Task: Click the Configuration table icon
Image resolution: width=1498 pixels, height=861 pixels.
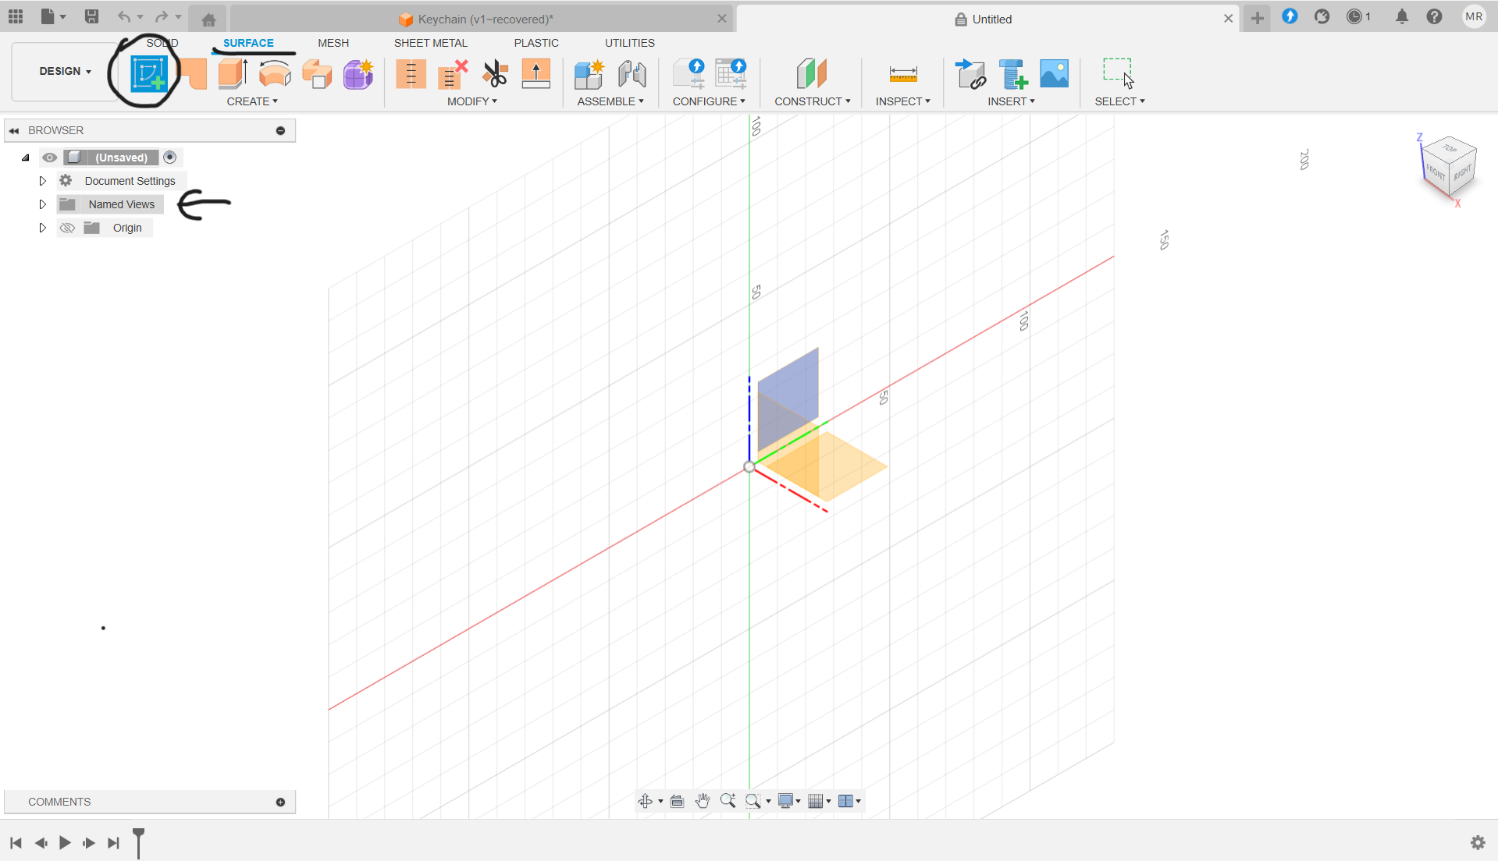Action: 731,74
